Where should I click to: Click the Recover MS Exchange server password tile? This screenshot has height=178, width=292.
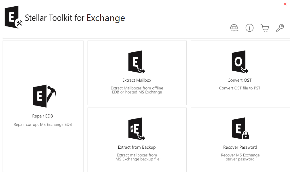[240, 140]
